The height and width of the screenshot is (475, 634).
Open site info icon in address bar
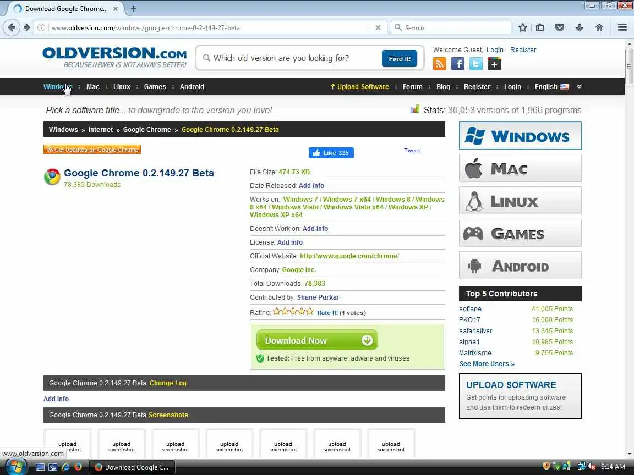click(x=41, y=27)
